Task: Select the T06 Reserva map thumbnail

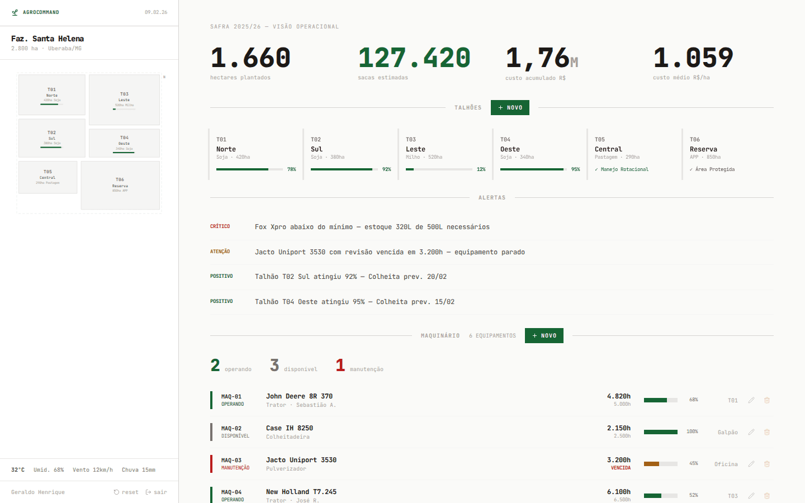Action: tap(120, 186)
